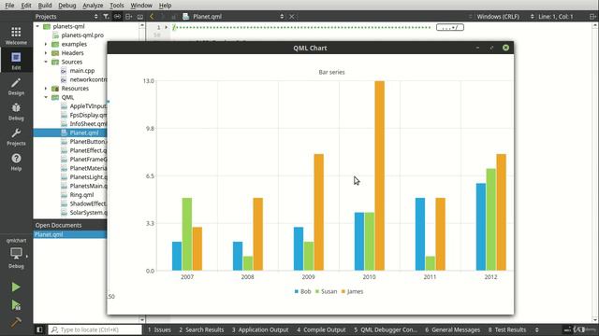Open the File menu
This screenshot has width=599, height=336.
coord(9,6)
